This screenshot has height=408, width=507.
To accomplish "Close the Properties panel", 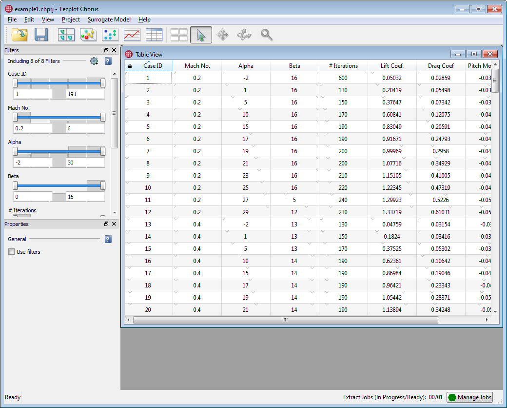I will 114,224.
